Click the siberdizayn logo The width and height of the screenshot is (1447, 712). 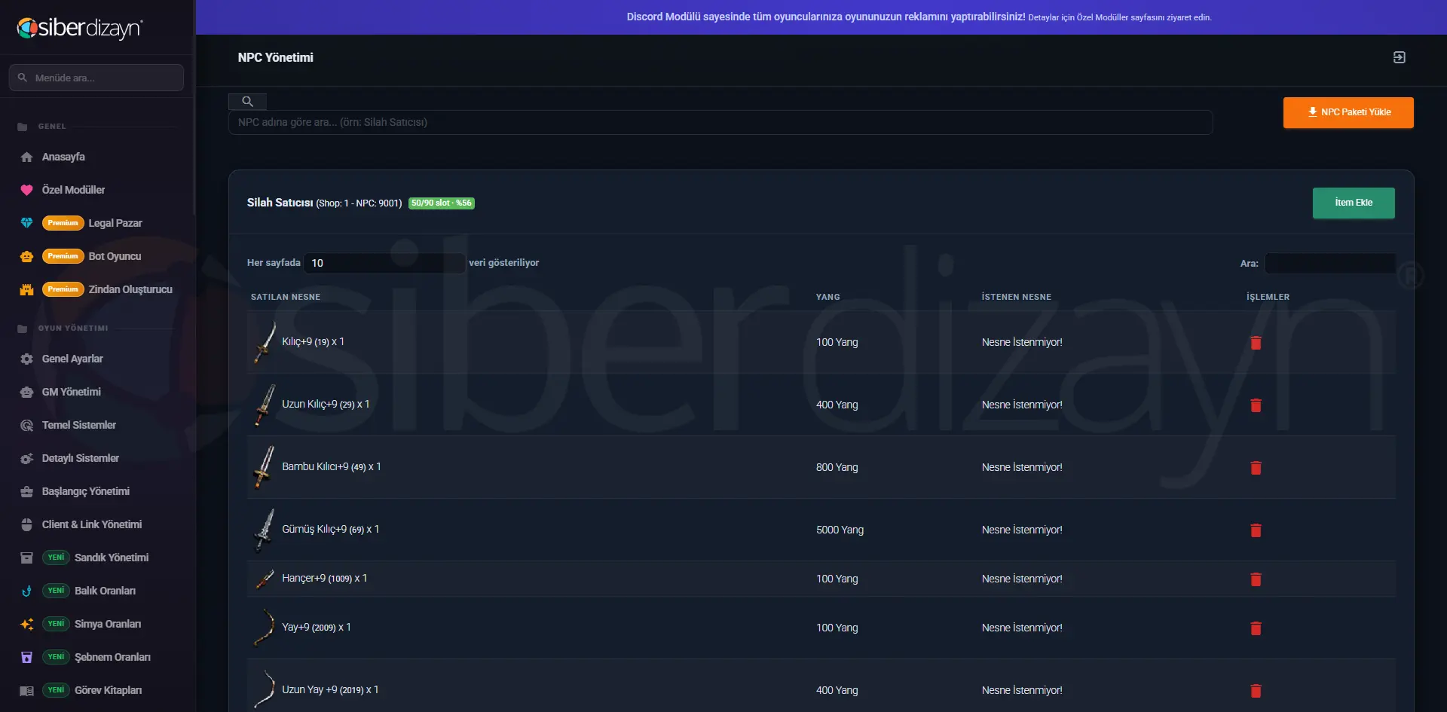tap(80, 28)
